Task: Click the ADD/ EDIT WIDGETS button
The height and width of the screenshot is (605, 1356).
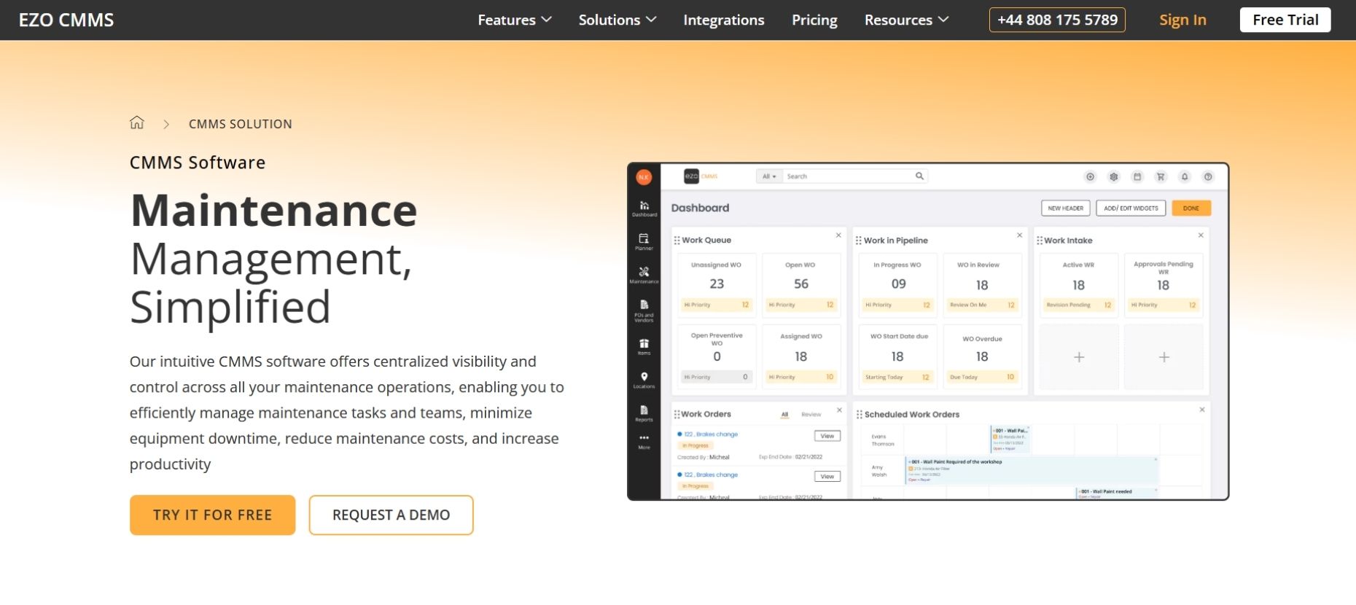Action: point(1131,208)
